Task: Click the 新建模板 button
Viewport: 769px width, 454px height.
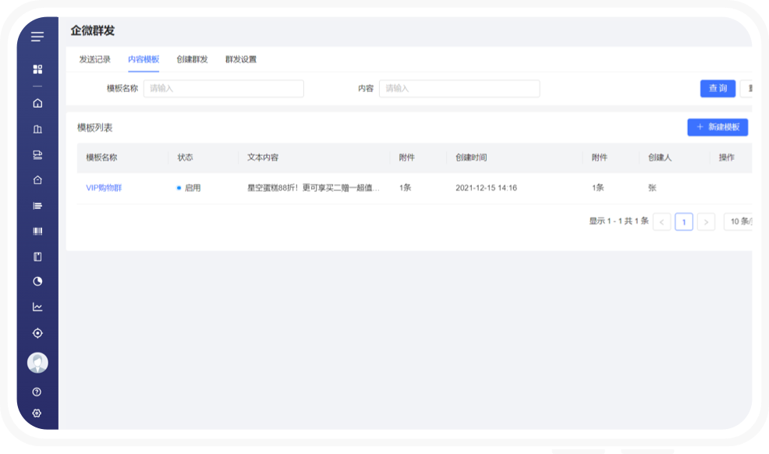Action: (x=718, y=127)
